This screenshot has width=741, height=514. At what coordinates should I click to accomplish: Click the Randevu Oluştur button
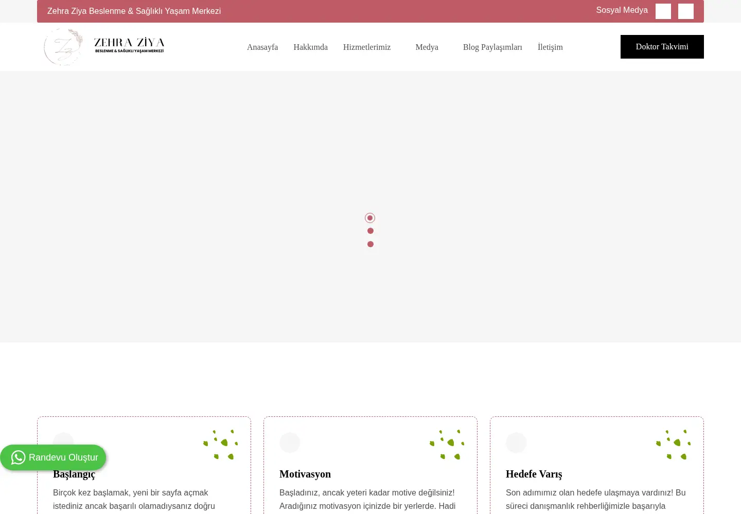tap(53, 457)
